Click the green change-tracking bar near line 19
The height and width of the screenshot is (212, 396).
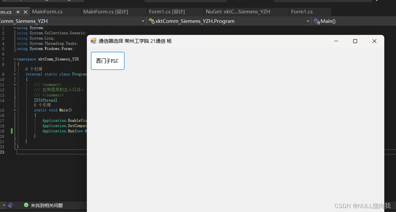click(x=12, y=131)
